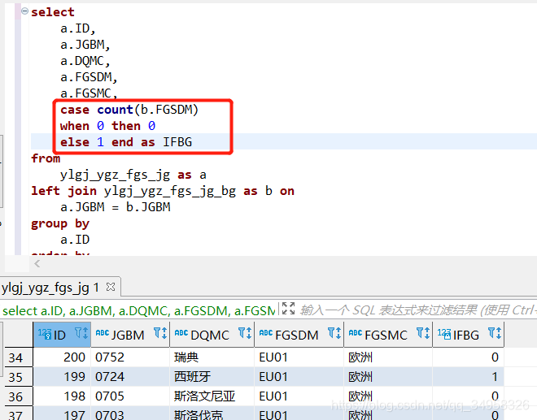537x420 pixels.
Task: Click the SQL filter expression input field
Action: [x=418, y=310]
